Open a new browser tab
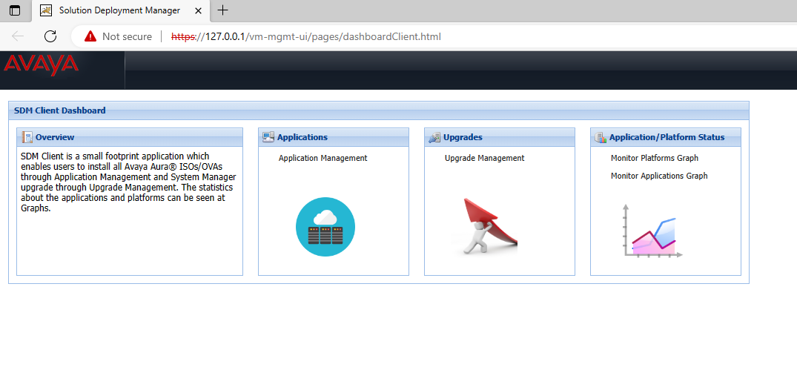 tap(222, 10)
